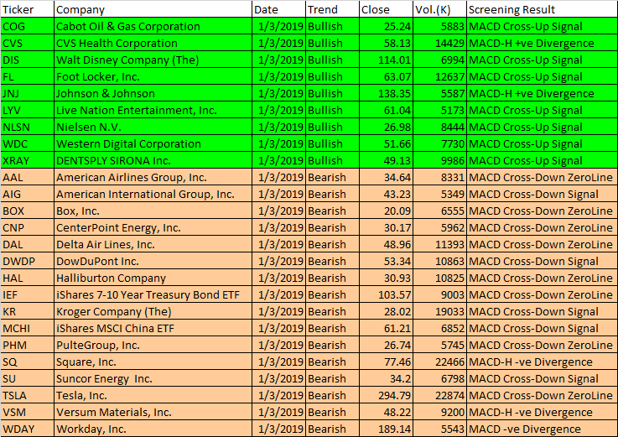The height and width of the screenshot is (437, 618).
Task: Select the SU ticker cell
Action: [27, 378]
